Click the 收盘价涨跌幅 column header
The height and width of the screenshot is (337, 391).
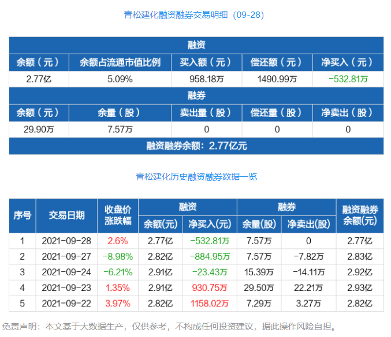pos(118,215)
